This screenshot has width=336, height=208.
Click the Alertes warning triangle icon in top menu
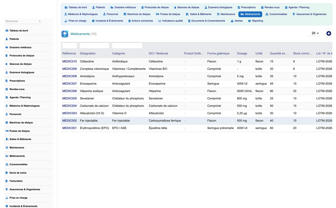[x=232, y=21]
